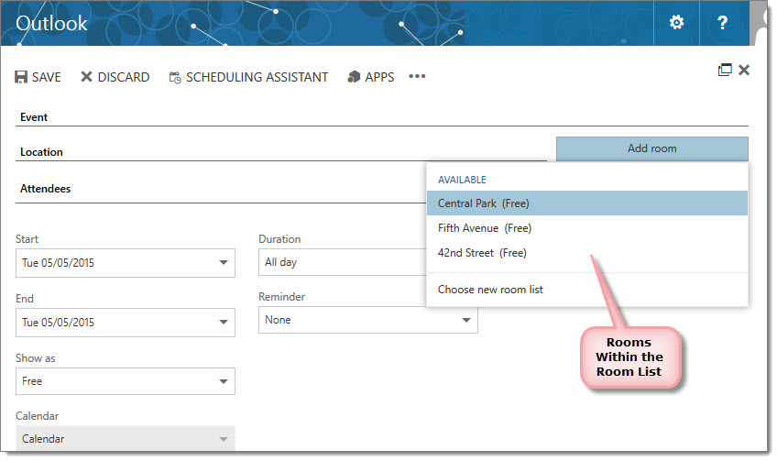Viewport: 777px width, 461px height.
Task: Click DISCARD label in toolbar
Action: [124, 77]
